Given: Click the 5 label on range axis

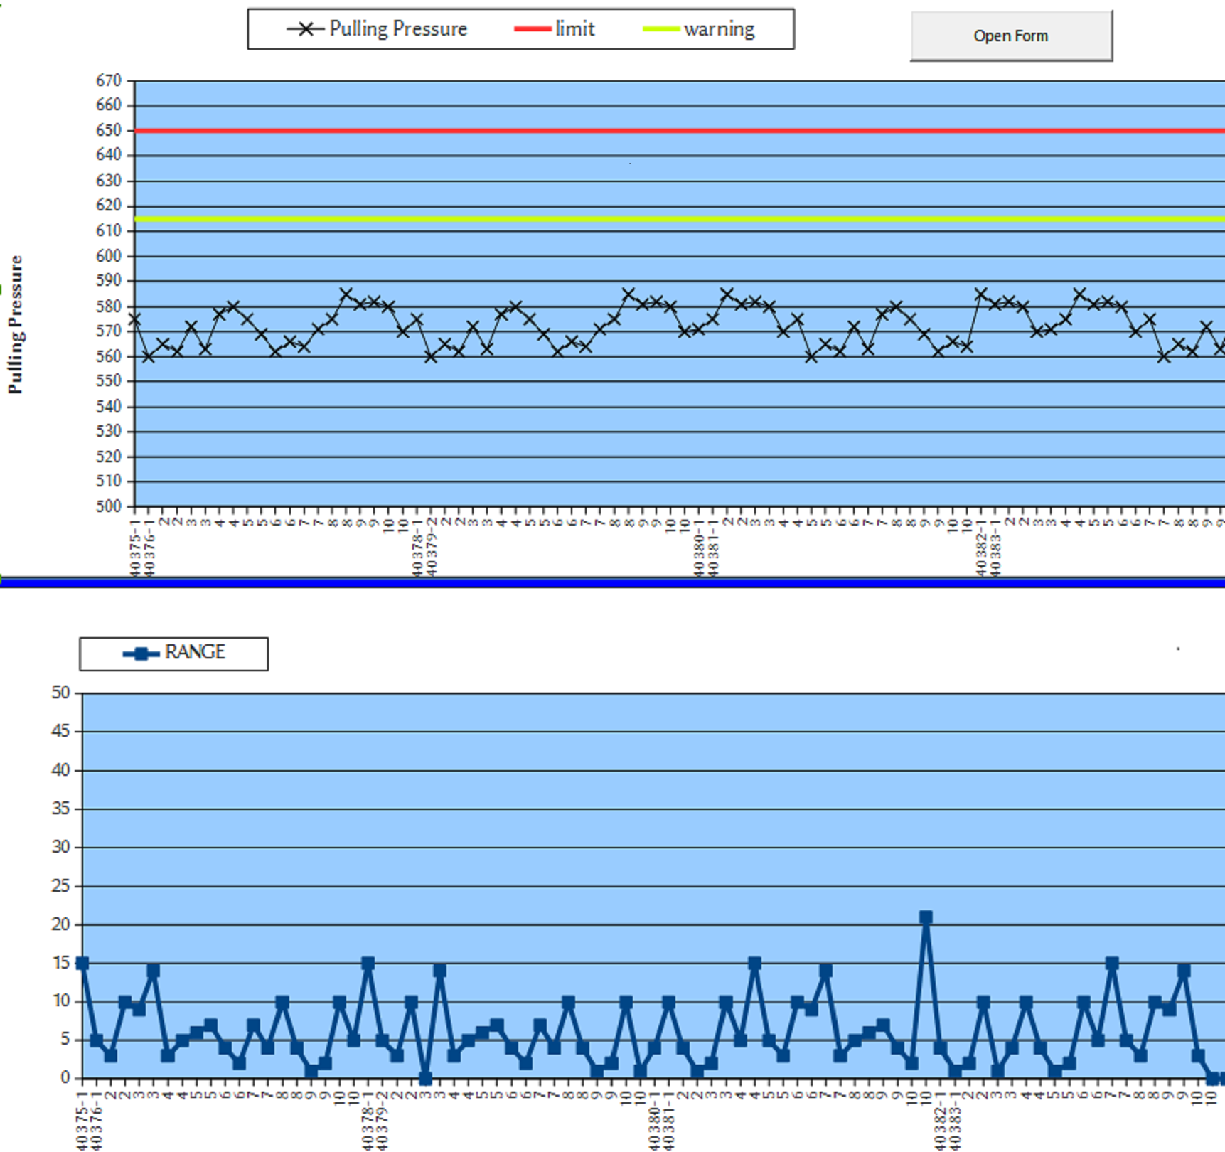Looking at the screenshot, I should [x=65, y=1040].
